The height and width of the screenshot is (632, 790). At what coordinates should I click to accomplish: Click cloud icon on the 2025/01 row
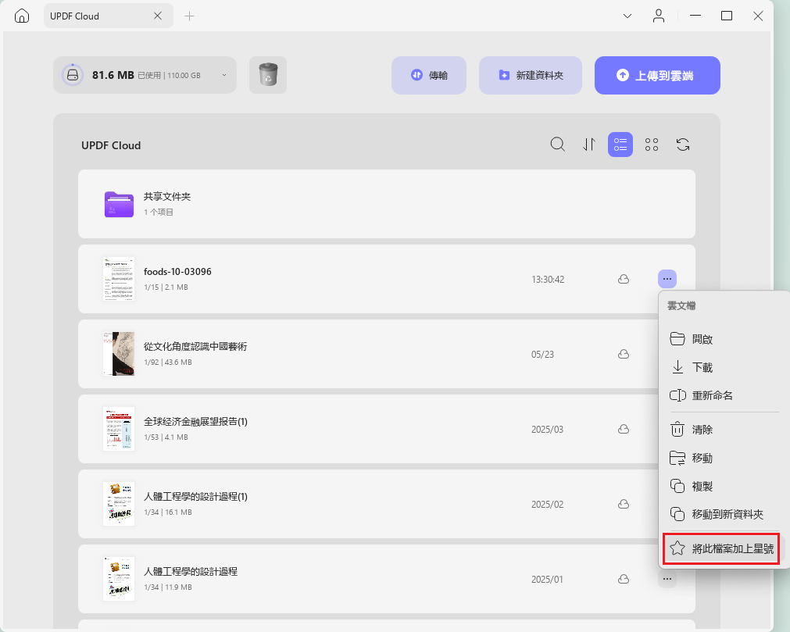624,579
